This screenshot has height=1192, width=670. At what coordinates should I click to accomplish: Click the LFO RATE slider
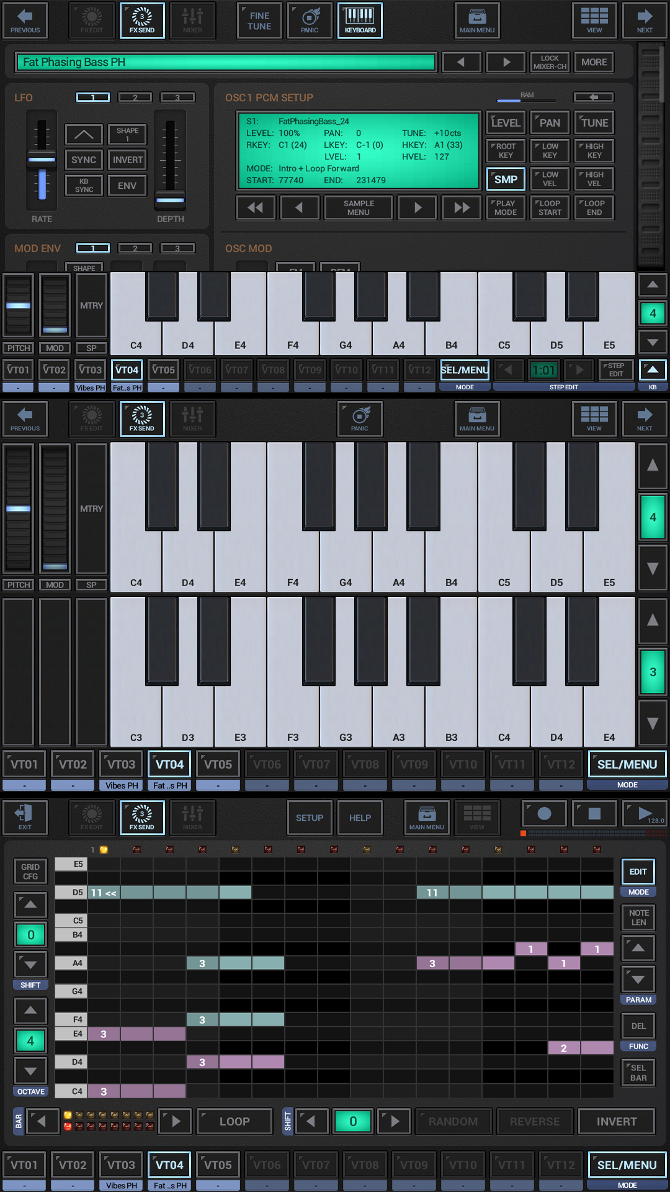tap(42, 160)
